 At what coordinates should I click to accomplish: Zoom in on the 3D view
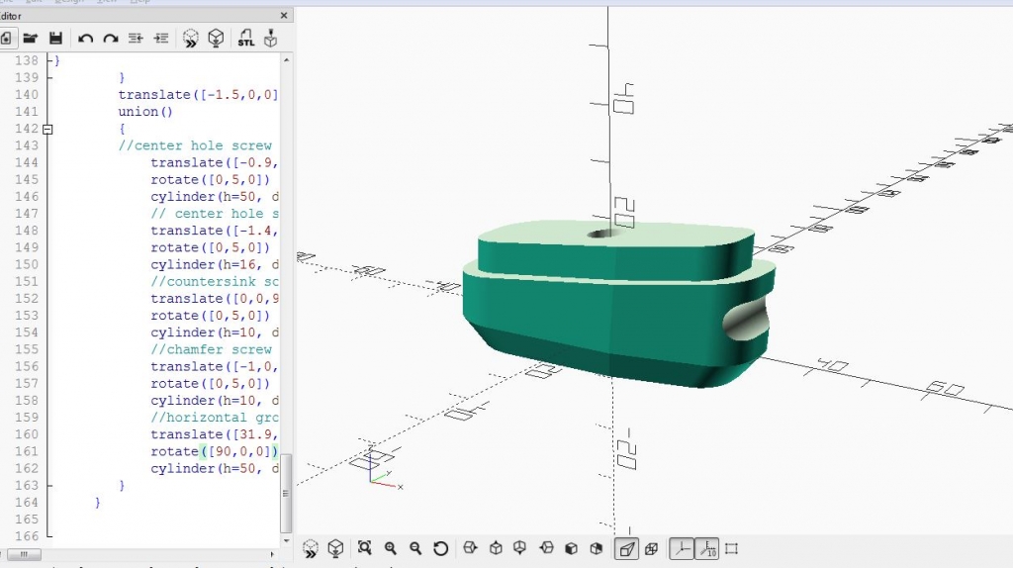(x=390, y=548)
